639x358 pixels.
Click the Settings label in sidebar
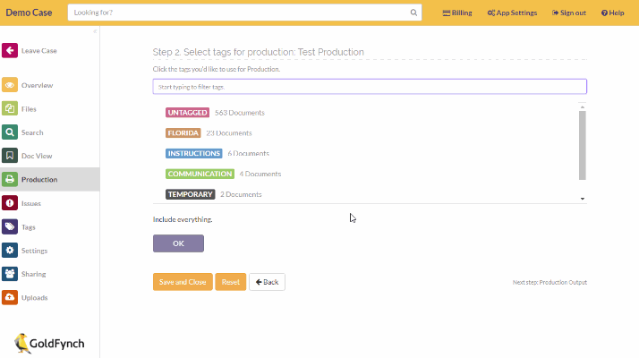(x=35, y=251)
